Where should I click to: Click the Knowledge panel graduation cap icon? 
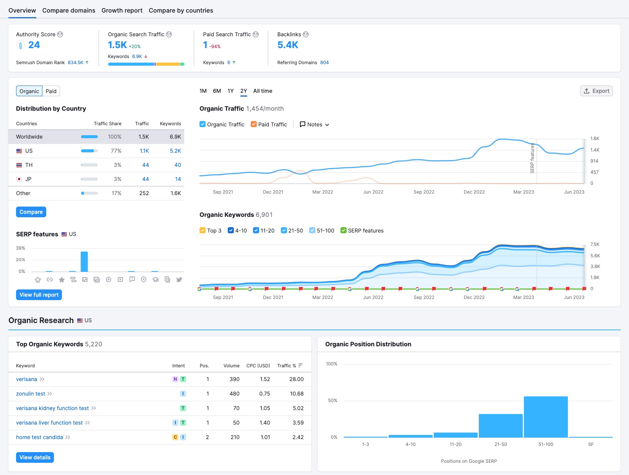[x=156, y=280]
